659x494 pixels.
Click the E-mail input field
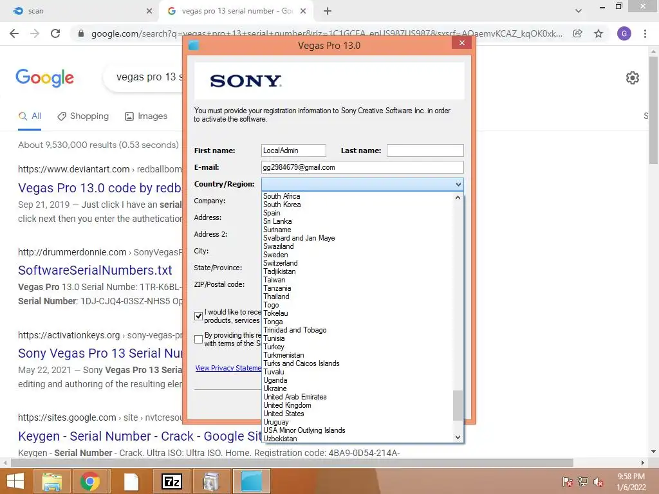[x=362, y=167]
